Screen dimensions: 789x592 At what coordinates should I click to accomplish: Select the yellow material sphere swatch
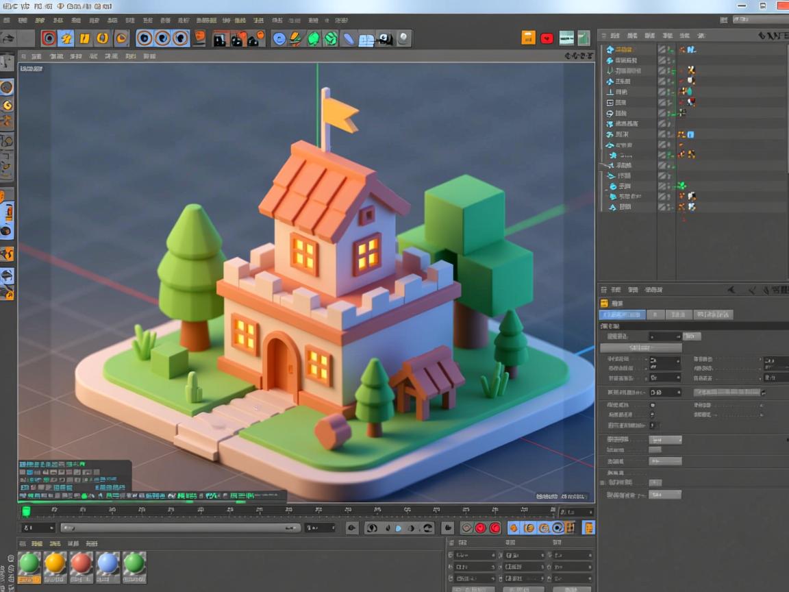point(55,564)
